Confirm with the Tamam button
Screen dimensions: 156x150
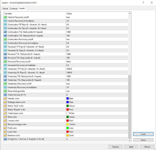pos(115,147)
